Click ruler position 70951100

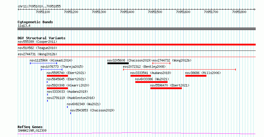tap(43, 12)
